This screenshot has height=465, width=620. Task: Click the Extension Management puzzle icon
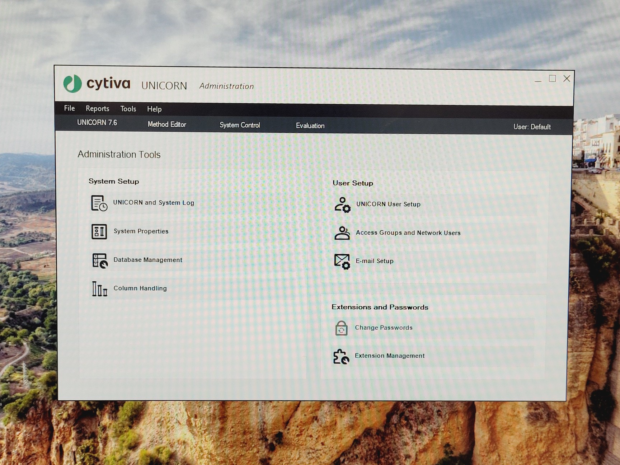[341, 357]
